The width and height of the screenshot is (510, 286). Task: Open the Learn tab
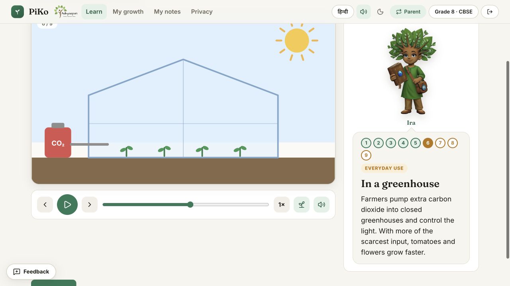pos(94,12)
